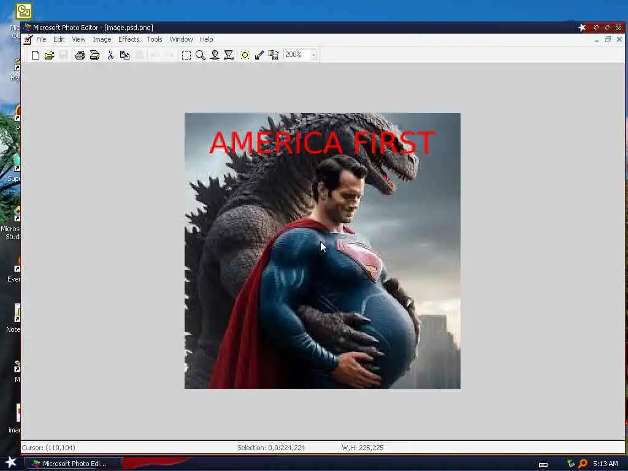
Task: Select the Smudge tool icon
Action: [x=215, y=55]
